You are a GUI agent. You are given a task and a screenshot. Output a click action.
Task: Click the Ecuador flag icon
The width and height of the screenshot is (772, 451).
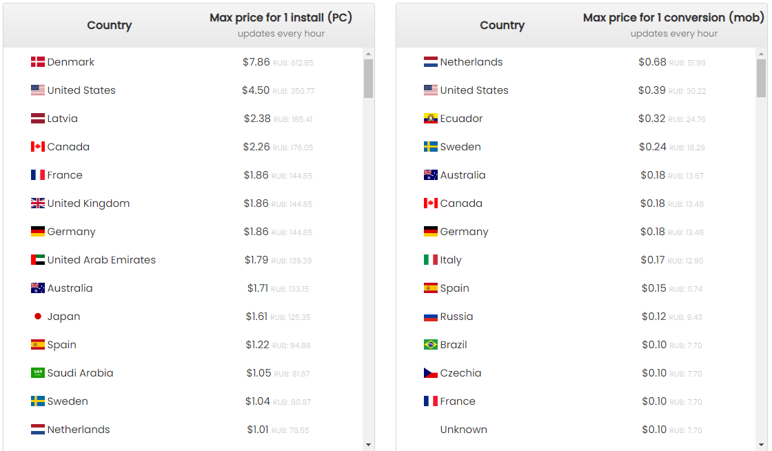tap(431, 119)
